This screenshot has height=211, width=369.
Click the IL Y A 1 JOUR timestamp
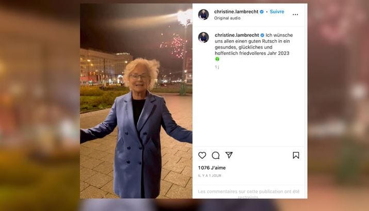pyautogui.click(x=210, y=176)
